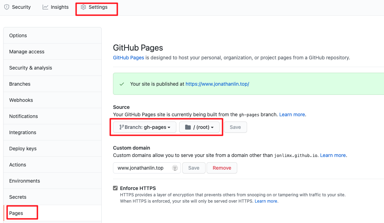The width and height of the screenshot is (384, 223).
Task: Open the published site https://www.jonathanlin.top/
Action: [217, 84]
